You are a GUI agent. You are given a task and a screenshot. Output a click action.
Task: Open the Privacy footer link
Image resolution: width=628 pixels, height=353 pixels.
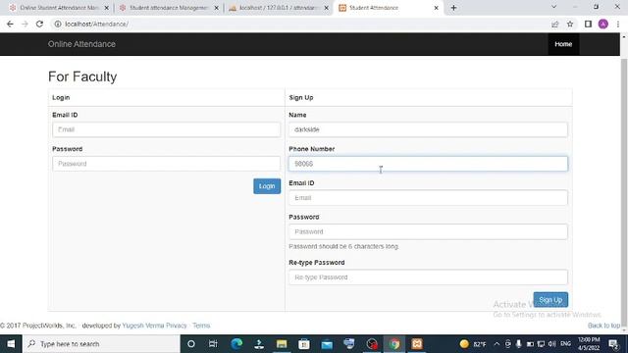click(177, 326)
